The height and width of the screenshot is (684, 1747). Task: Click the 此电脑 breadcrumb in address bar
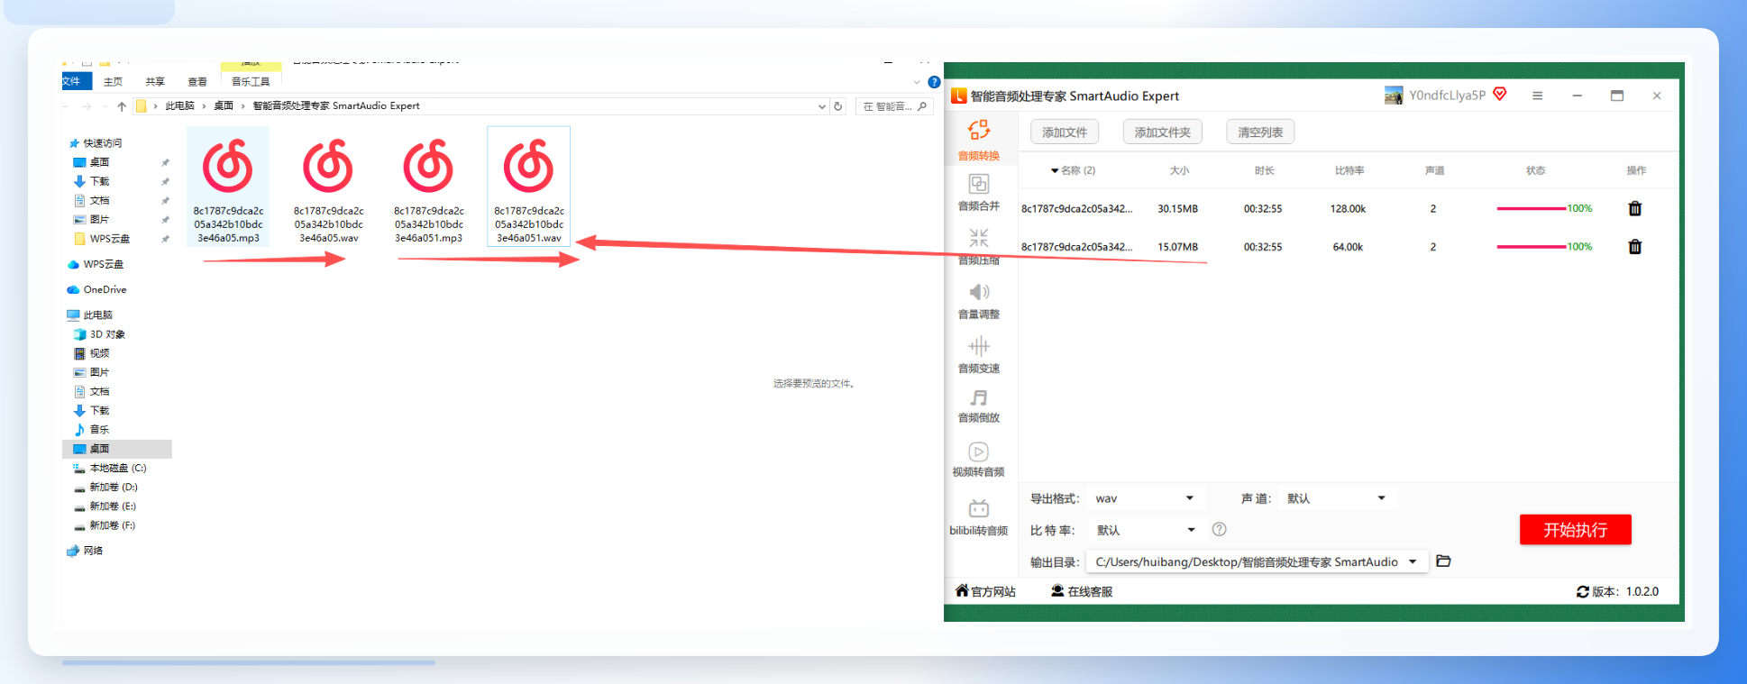click(x=180, y=106)
